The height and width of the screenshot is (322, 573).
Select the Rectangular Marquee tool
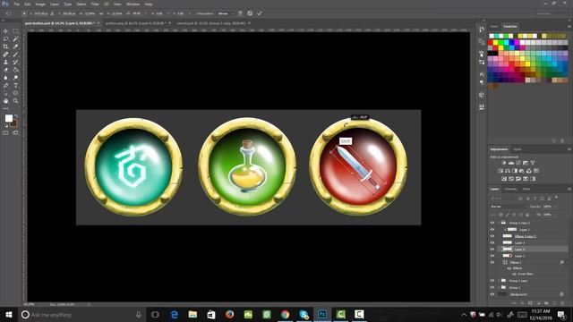click(16, 31)
